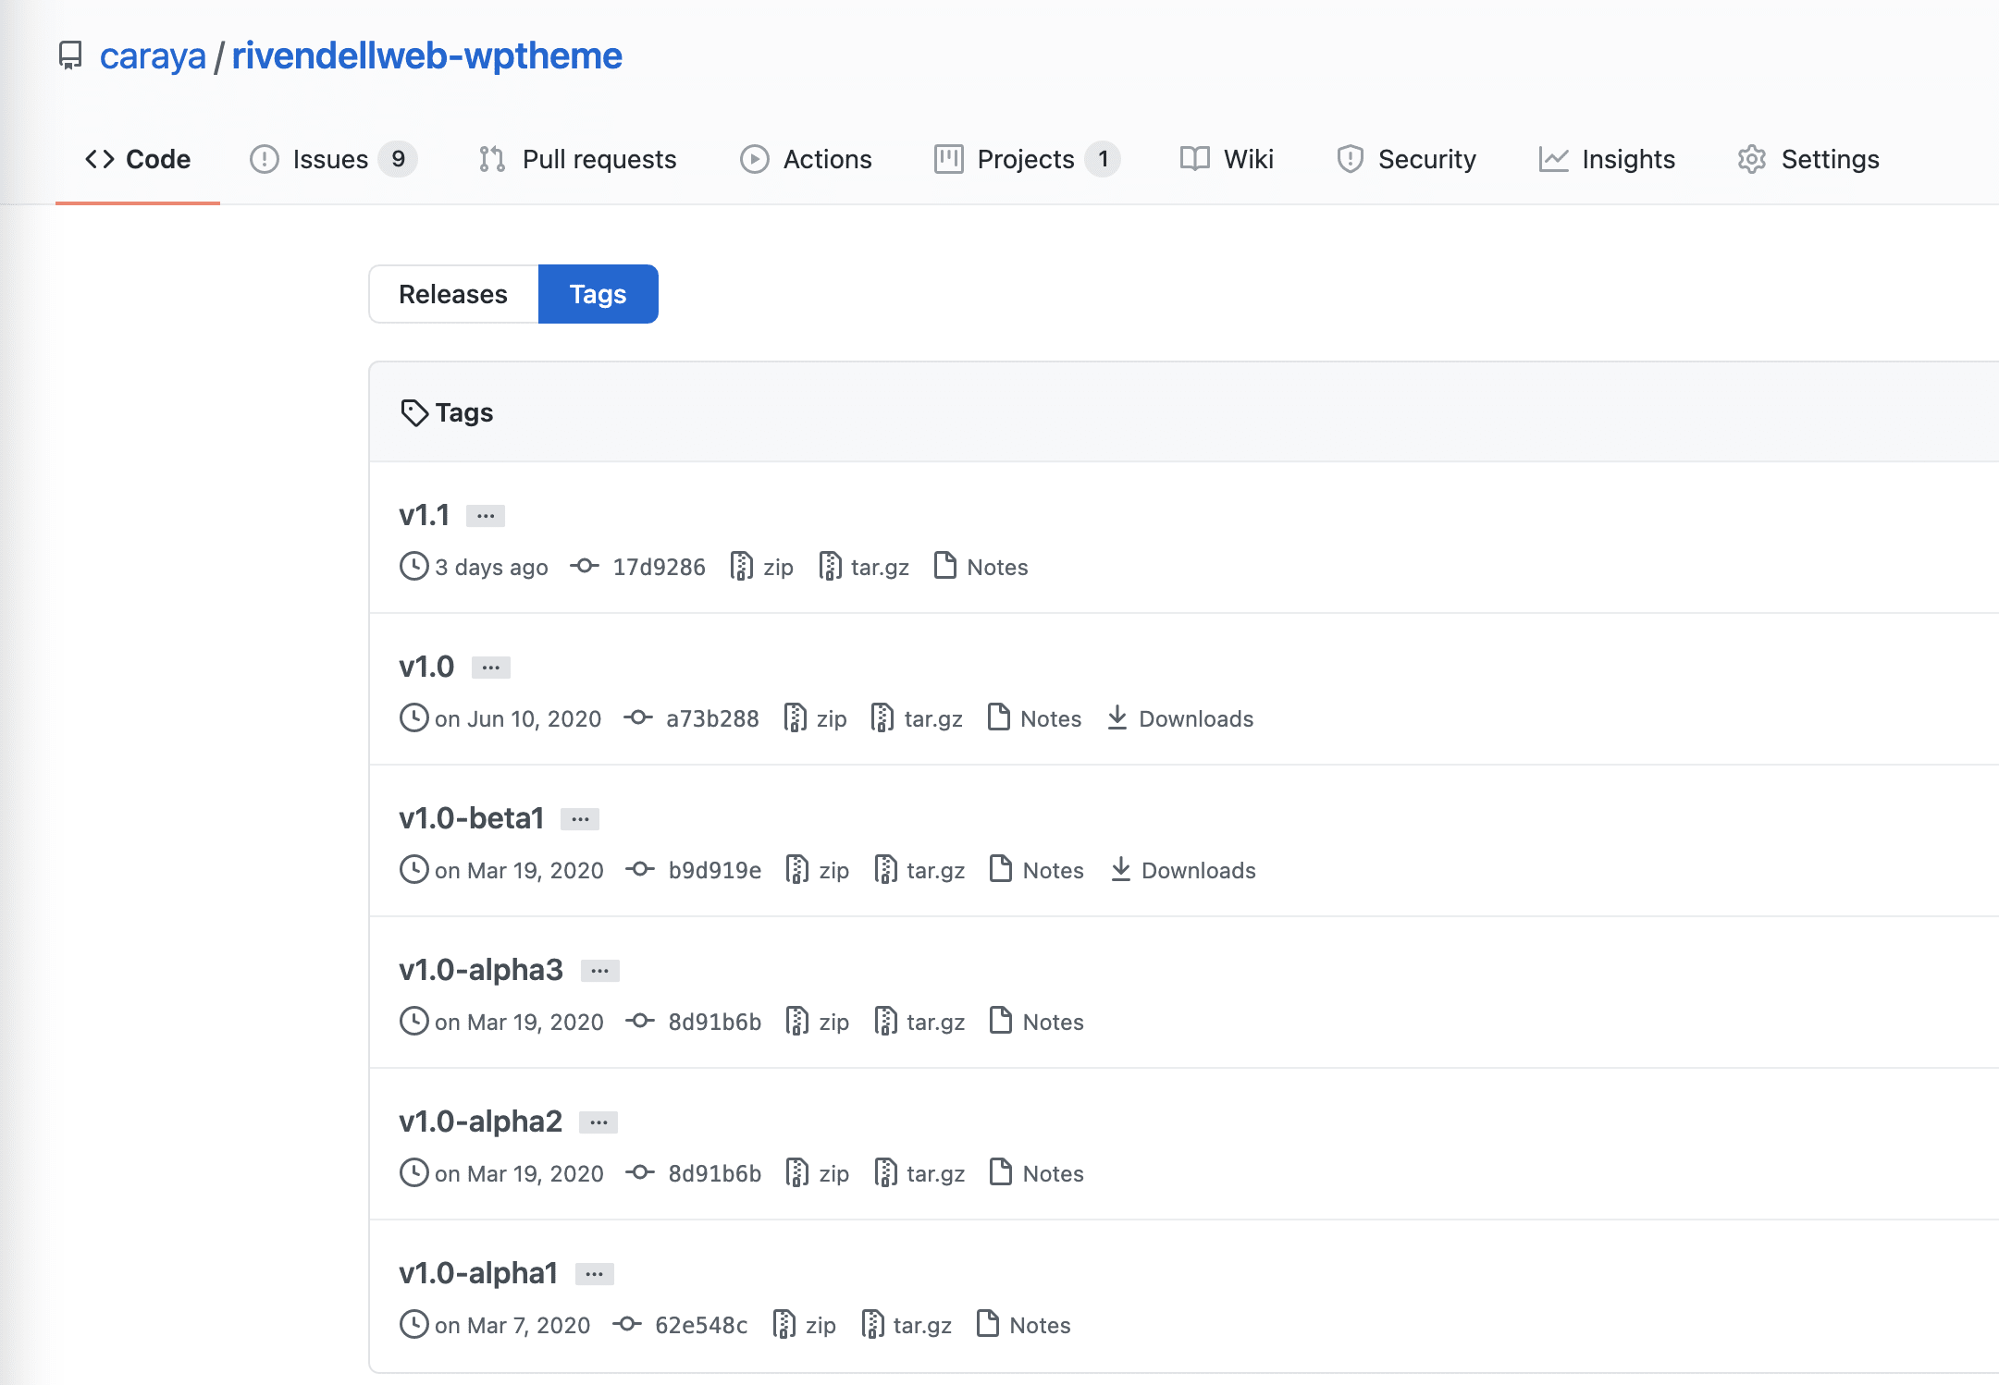Expand the ellipsis next to v1.0-alpha2

coord(598,1122)
